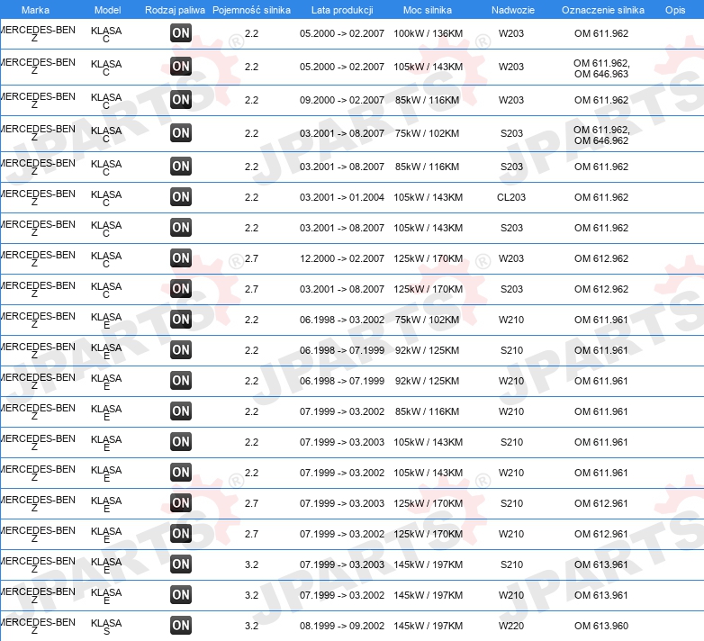Select the 3.2 capacity in KLASA S row
This screenshot has height=641, width=704.
[251, 626]
